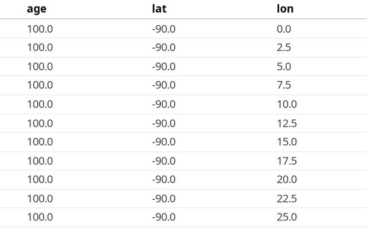Click the lon value 25.0

click(x=286, y=217)
